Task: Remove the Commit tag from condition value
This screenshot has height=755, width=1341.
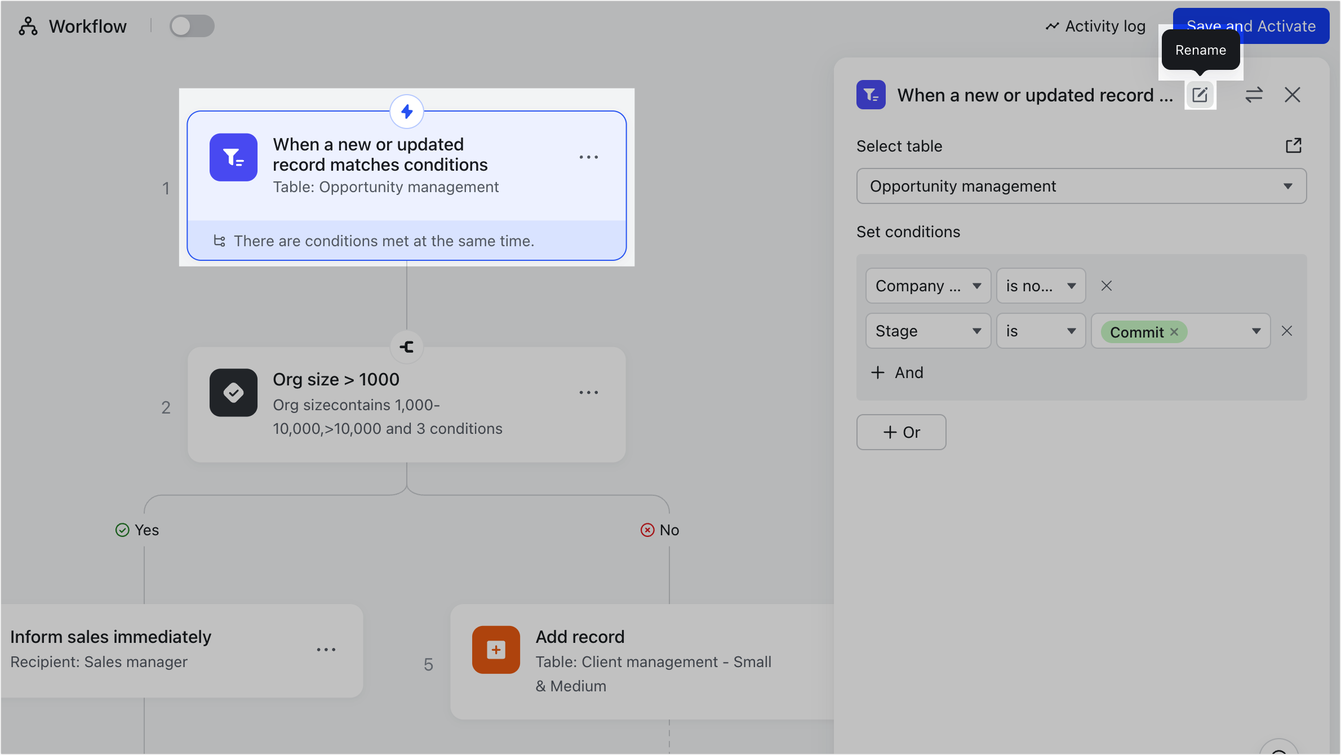Action: tap(1174, 332)
